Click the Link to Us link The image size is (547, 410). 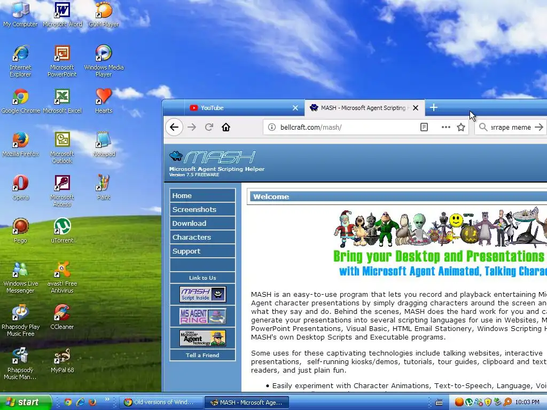point(202,278)
